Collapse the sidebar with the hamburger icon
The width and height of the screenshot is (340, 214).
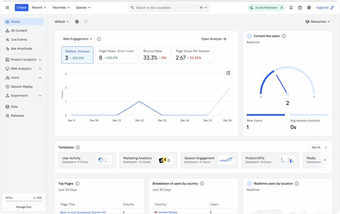[7, 7]
